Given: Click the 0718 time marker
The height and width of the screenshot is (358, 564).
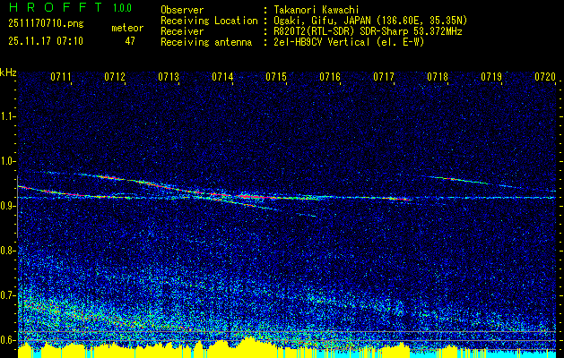Looking at the screenshot, I should point(438,77).
